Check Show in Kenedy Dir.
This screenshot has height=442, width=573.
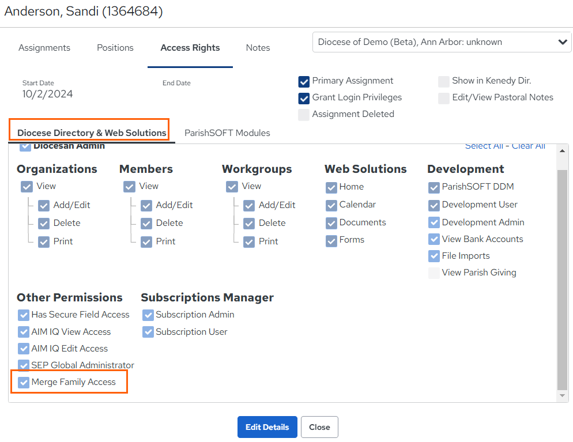444,81
